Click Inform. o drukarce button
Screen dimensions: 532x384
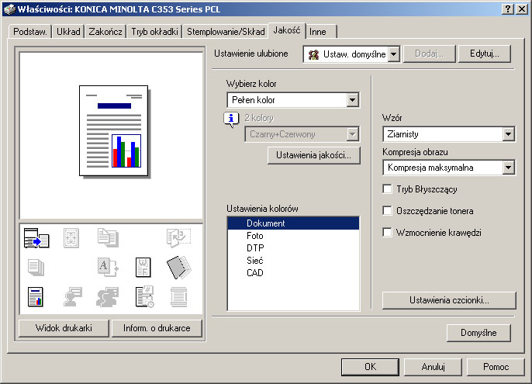(157, 328)
